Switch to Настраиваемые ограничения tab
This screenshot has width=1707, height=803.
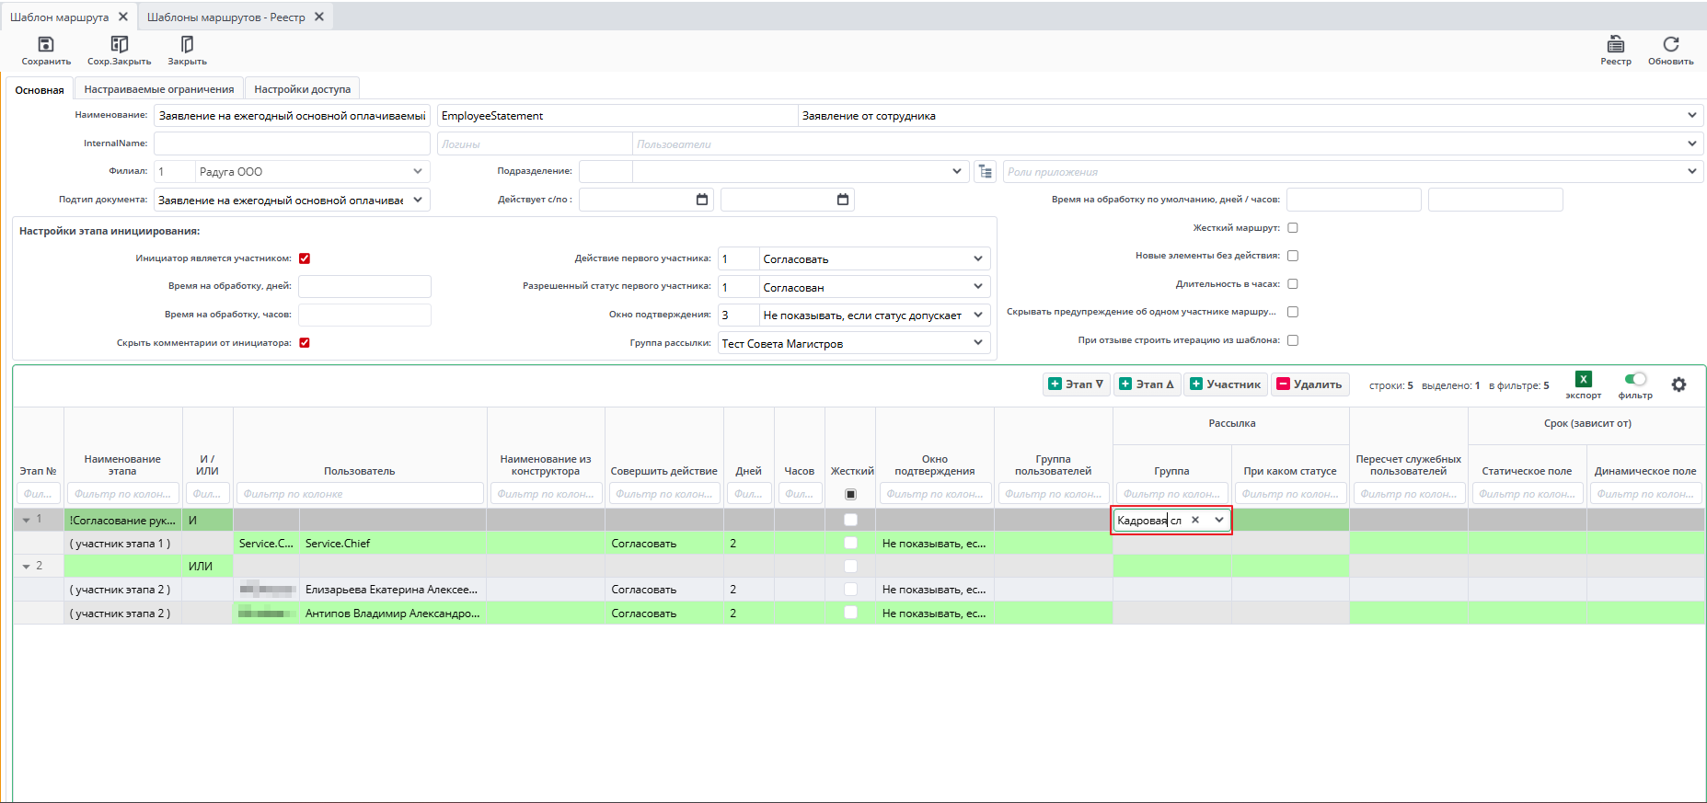click(x=159, y=89)
